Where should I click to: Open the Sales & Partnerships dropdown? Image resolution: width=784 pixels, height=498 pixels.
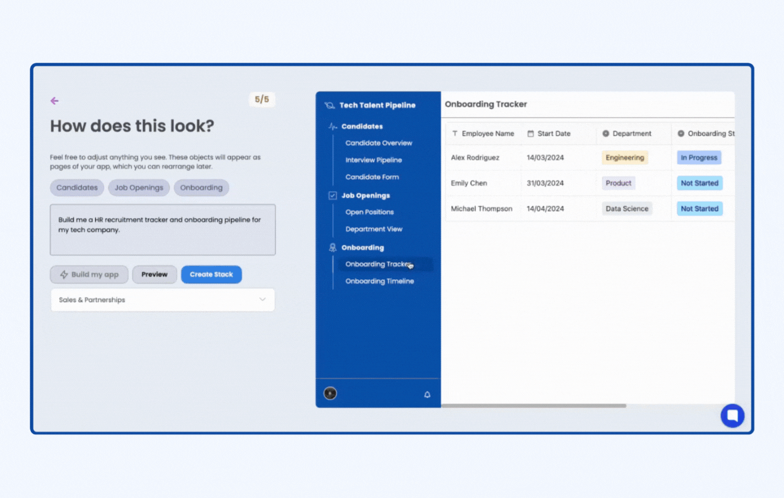(162, 300)
